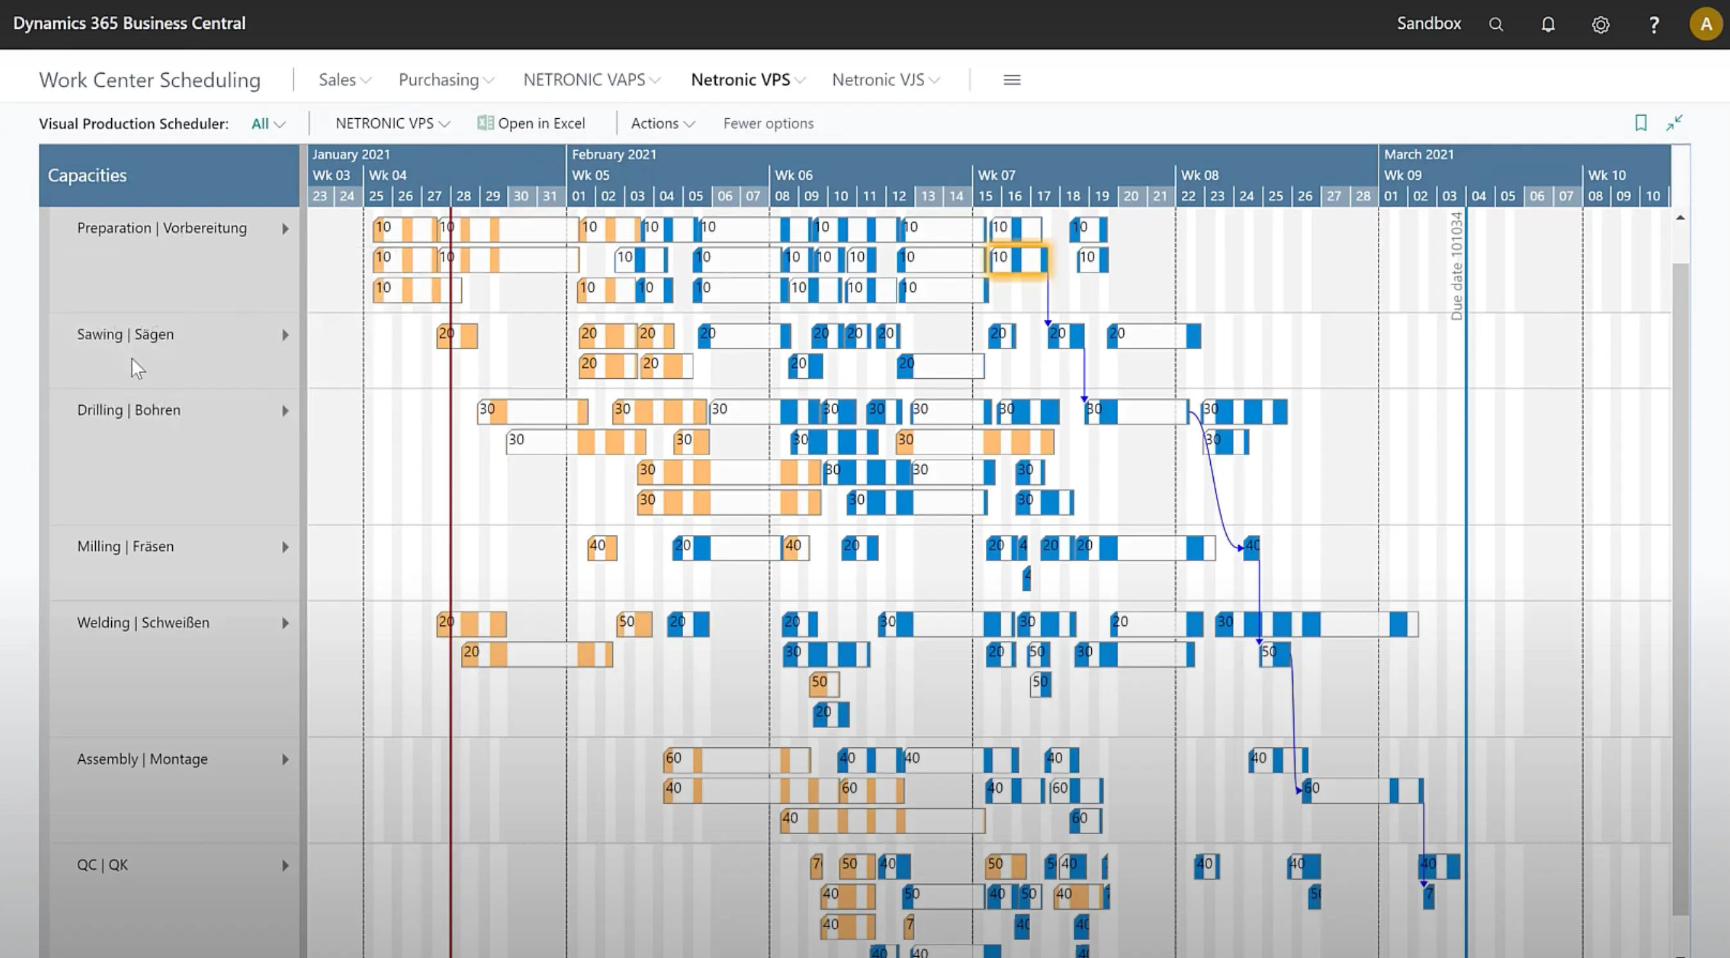
Task: Expand QC | QK row
Action: click(x=285, y=866)
